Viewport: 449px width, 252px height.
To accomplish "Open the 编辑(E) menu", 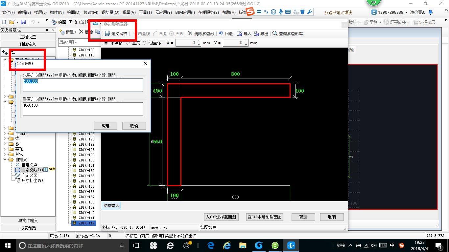I will [x=24, y=12].
